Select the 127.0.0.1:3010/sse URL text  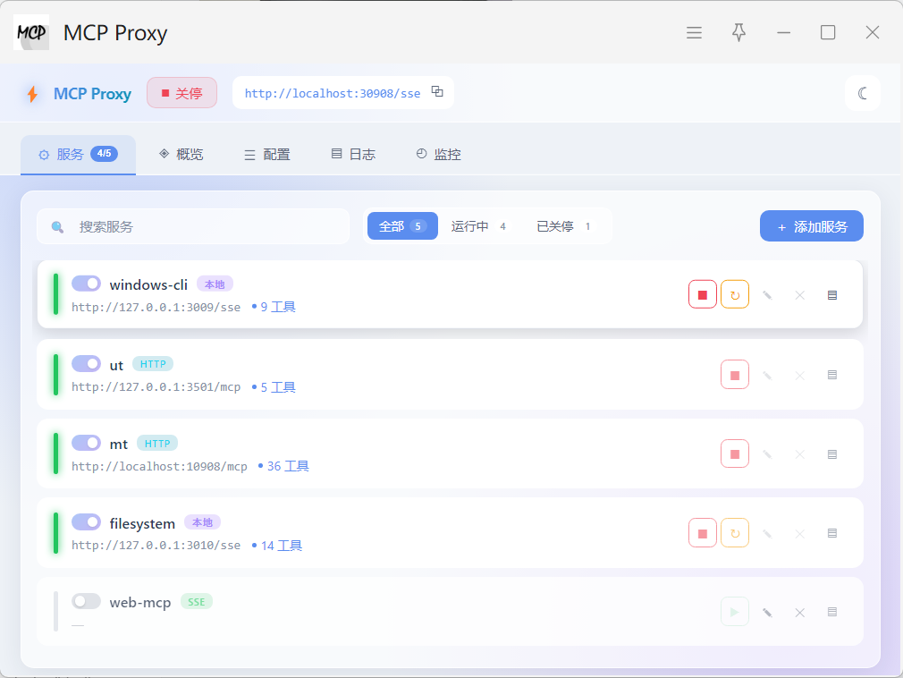click(x=156, y=546)
